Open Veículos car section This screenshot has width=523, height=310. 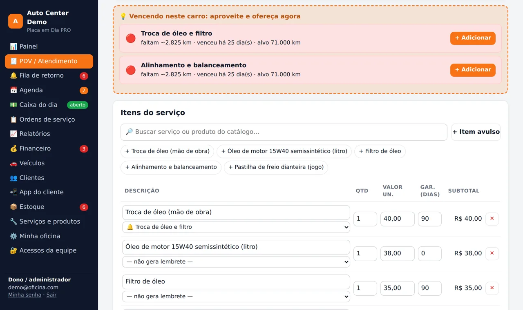tap(49, 163)
